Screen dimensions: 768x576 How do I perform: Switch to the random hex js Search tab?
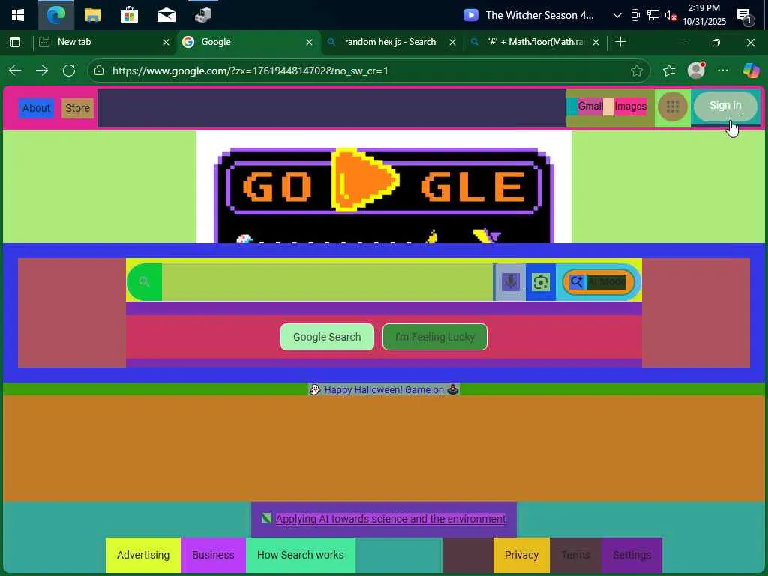(391, 42)
